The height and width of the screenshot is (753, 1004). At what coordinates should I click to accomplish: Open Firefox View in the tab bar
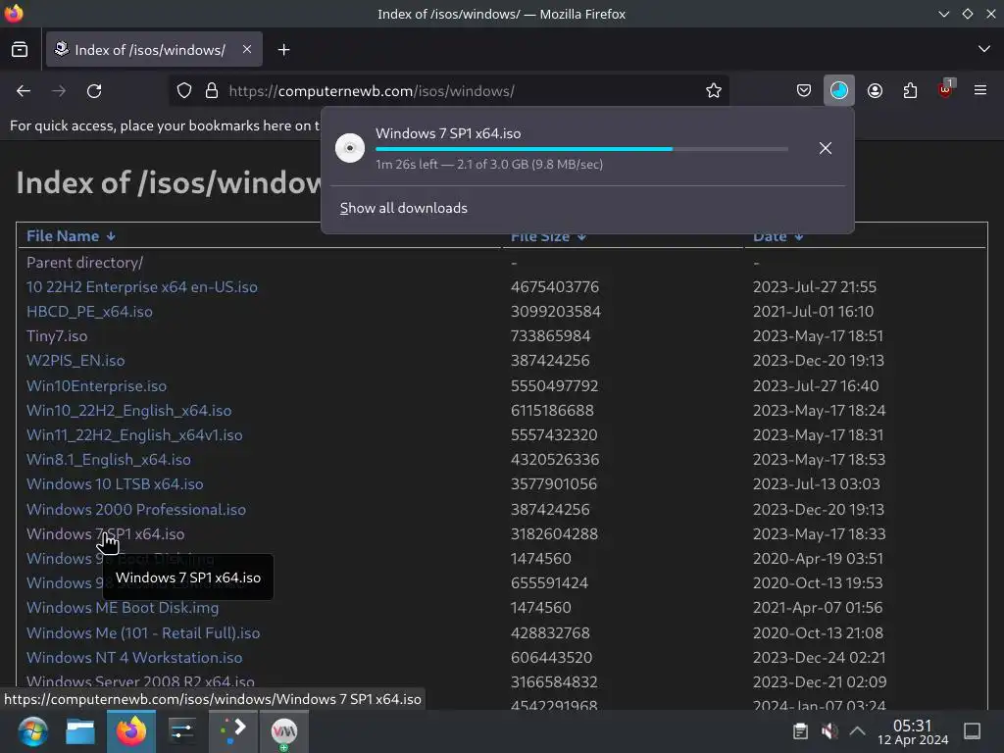[20, 49]
